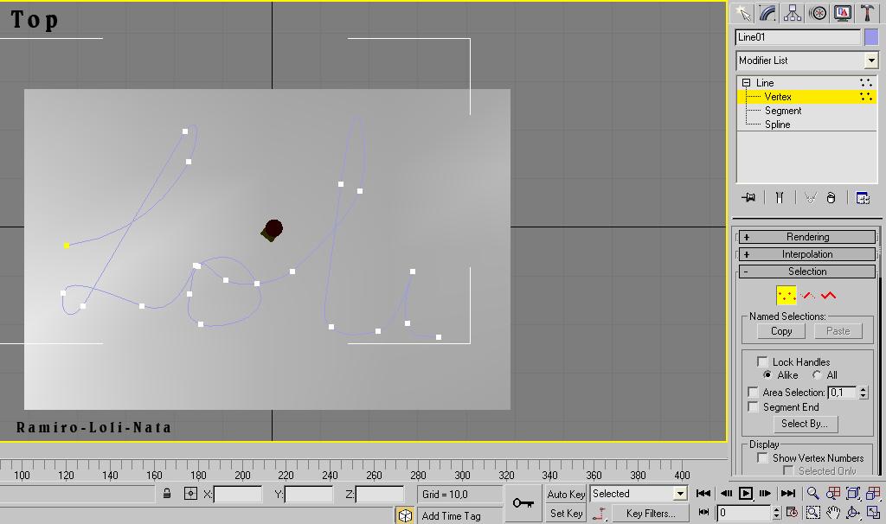Click current frame spinner arrows
The image size is (886, 524).
(776, 513)
